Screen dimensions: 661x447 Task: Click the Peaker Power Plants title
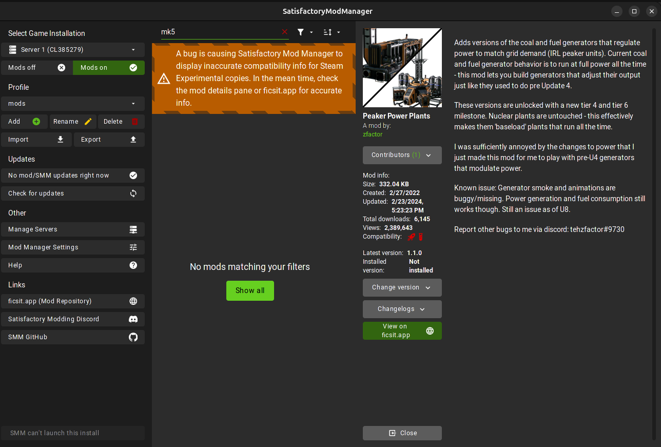pos(397,116)
